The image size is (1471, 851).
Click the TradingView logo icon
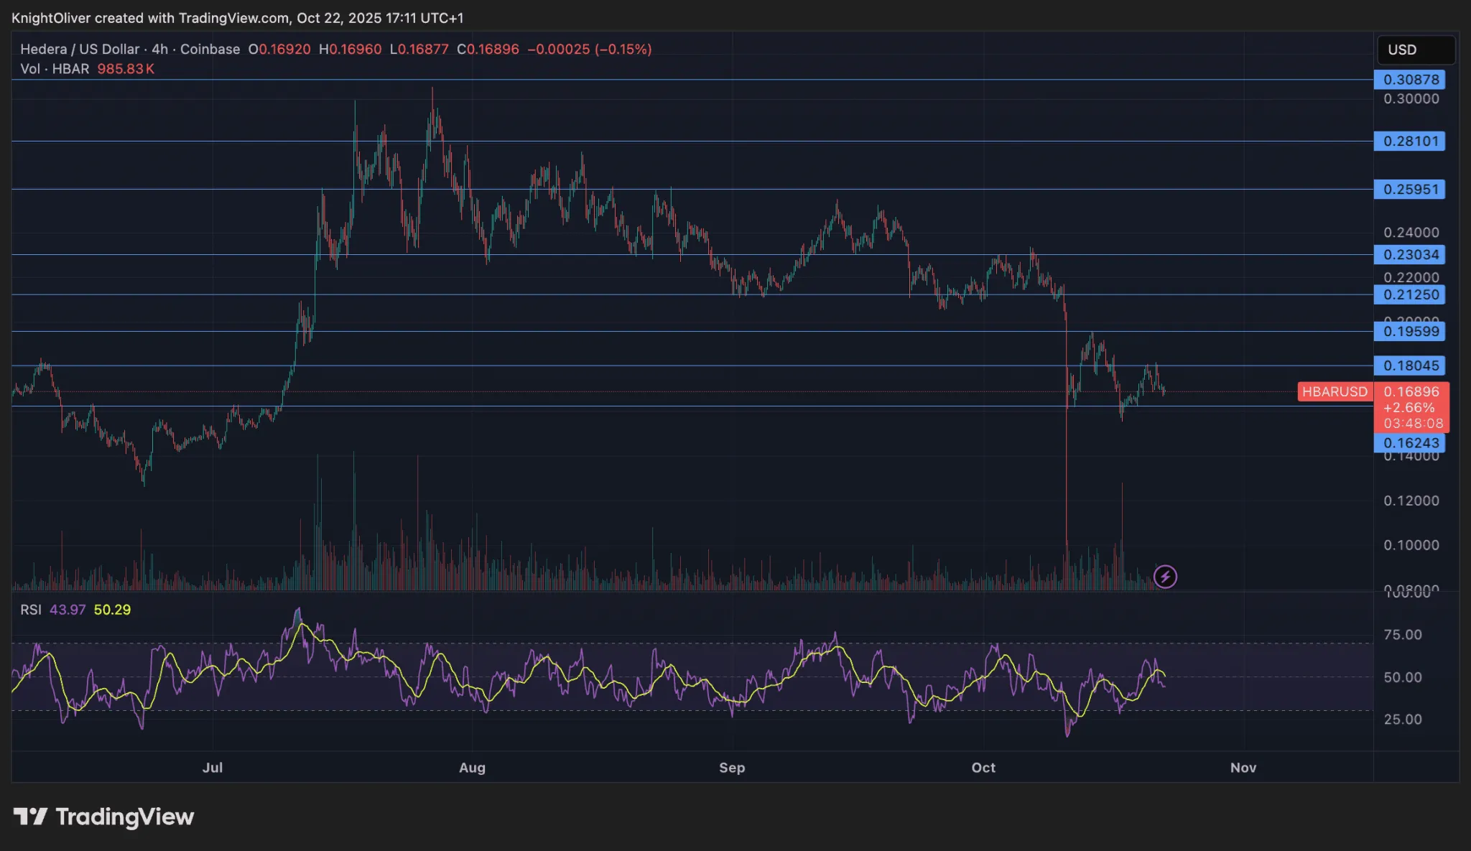coord(29,817)
